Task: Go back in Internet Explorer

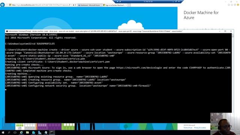Action: (x=2, y=5)
